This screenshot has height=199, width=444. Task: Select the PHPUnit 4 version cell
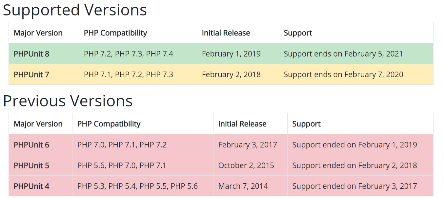(31, 186)
